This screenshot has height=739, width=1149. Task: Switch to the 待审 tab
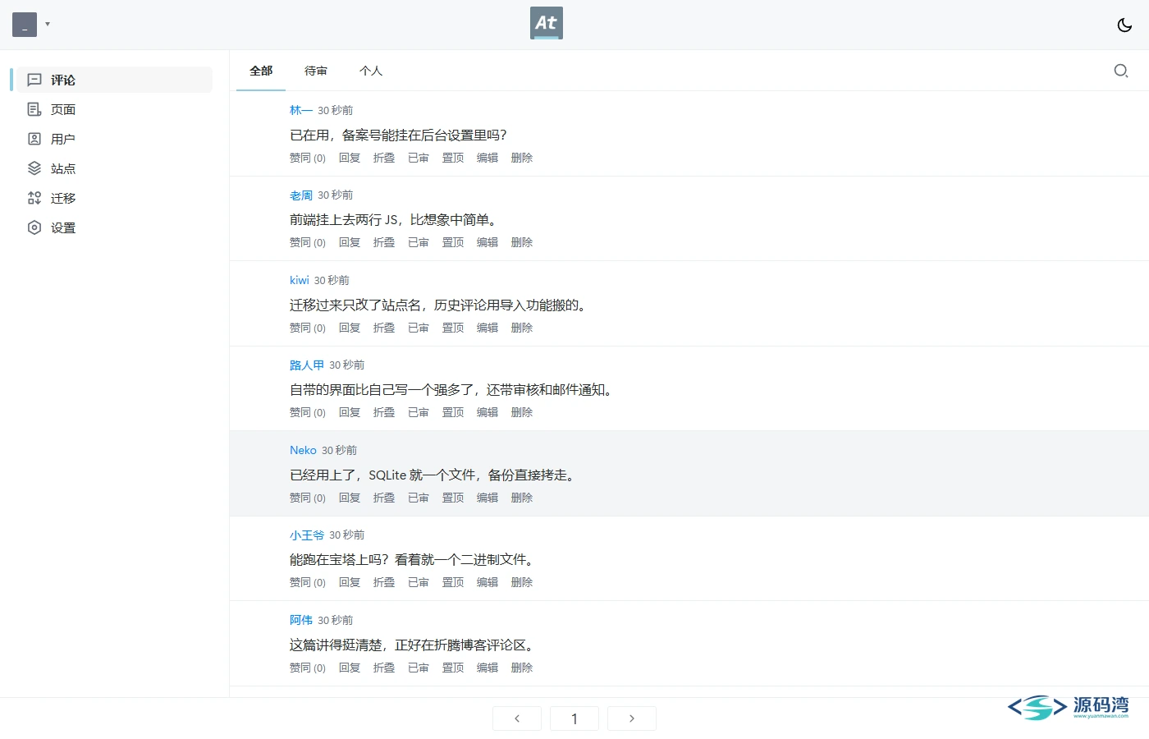coord(316,71)
